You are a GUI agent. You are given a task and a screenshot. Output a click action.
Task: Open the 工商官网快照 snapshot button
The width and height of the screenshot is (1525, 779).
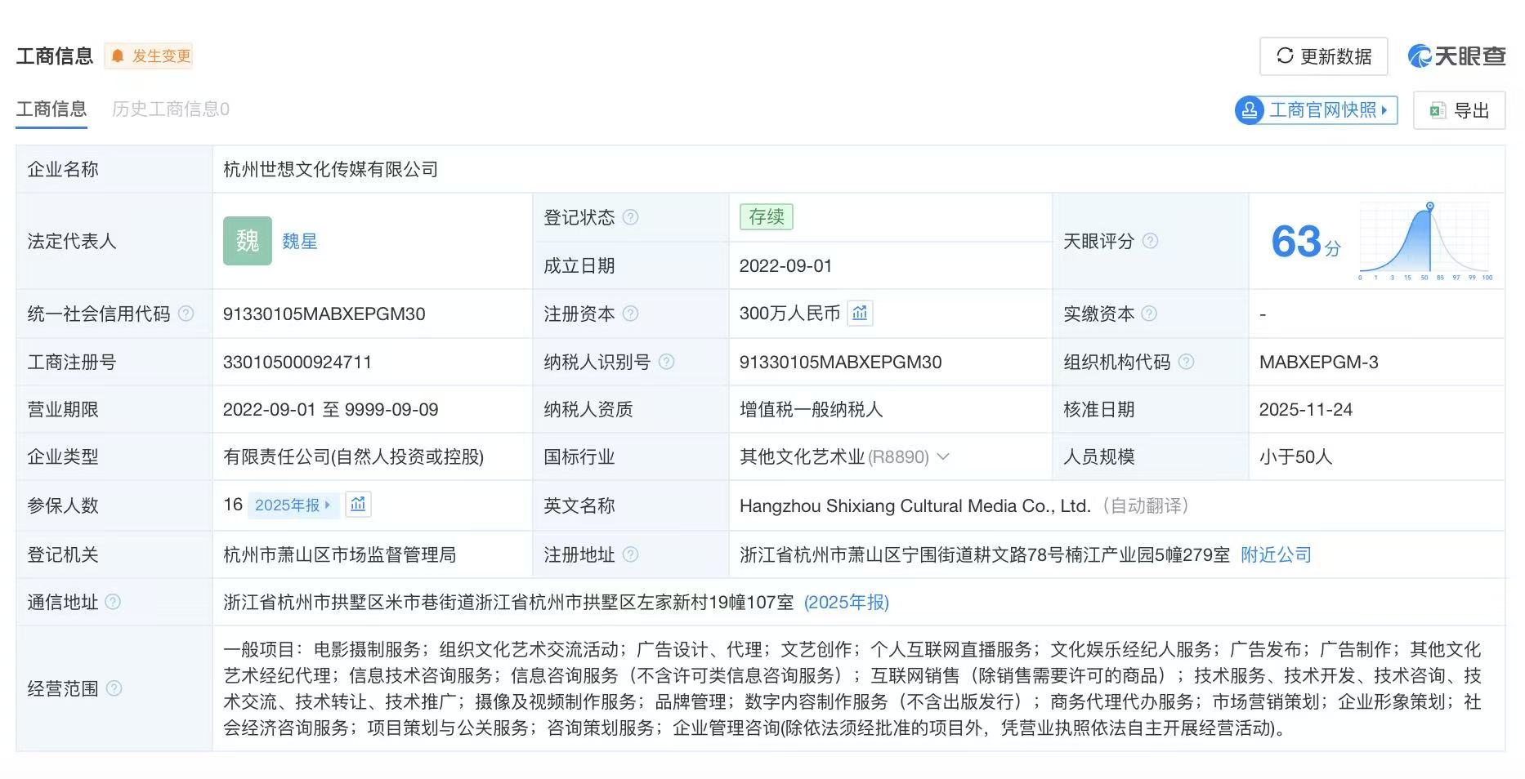1316,110
